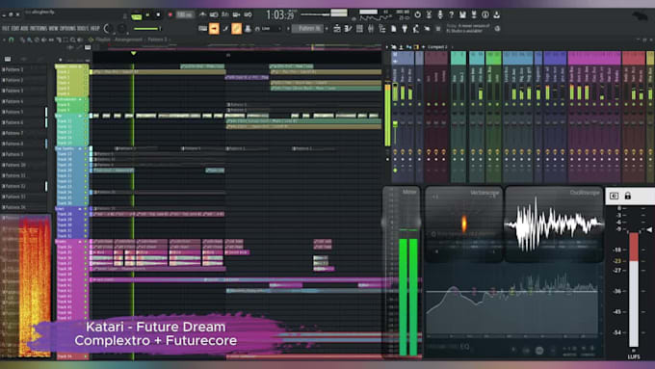655x369 pixels.
Task: Click the save project icon
Action: [463, 14]
